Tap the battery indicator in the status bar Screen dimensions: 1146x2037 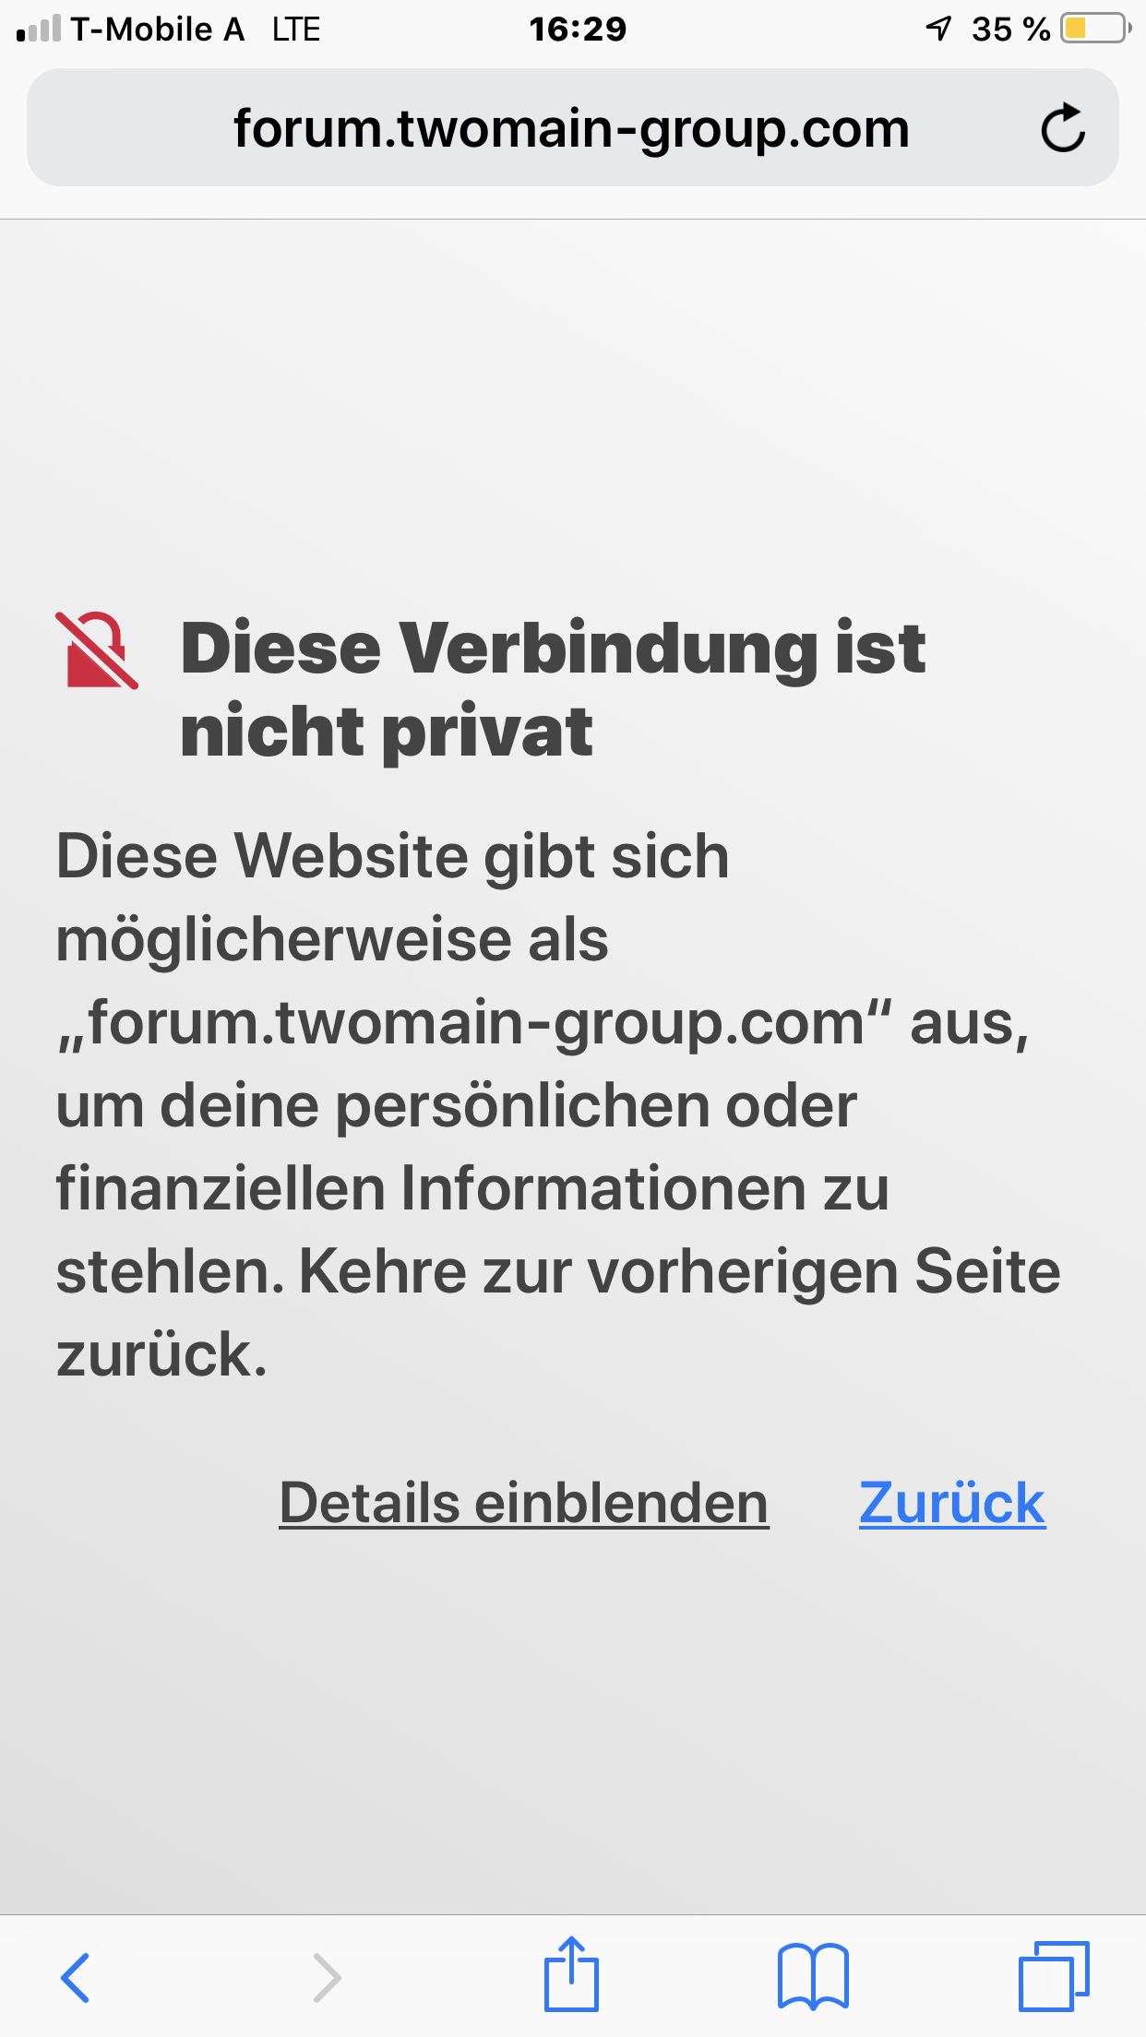tap(1095, 29)
